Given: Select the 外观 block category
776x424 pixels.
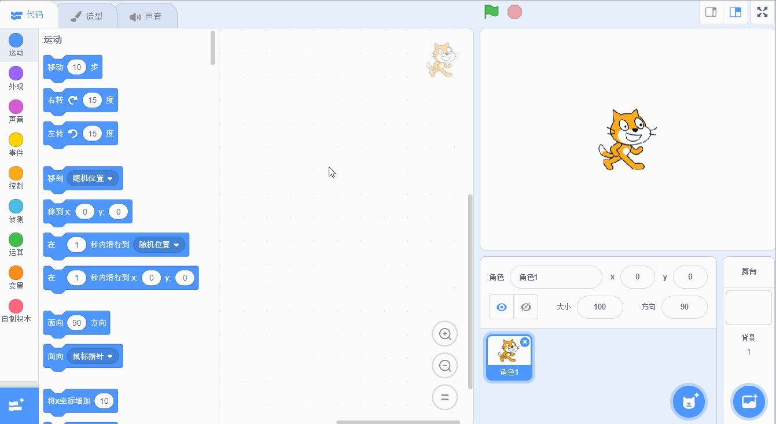Looking at the screenshot, I should 16,78.
